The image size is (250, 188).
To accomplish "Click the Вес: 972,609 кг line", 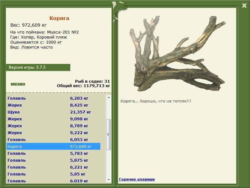I will 28,25.
